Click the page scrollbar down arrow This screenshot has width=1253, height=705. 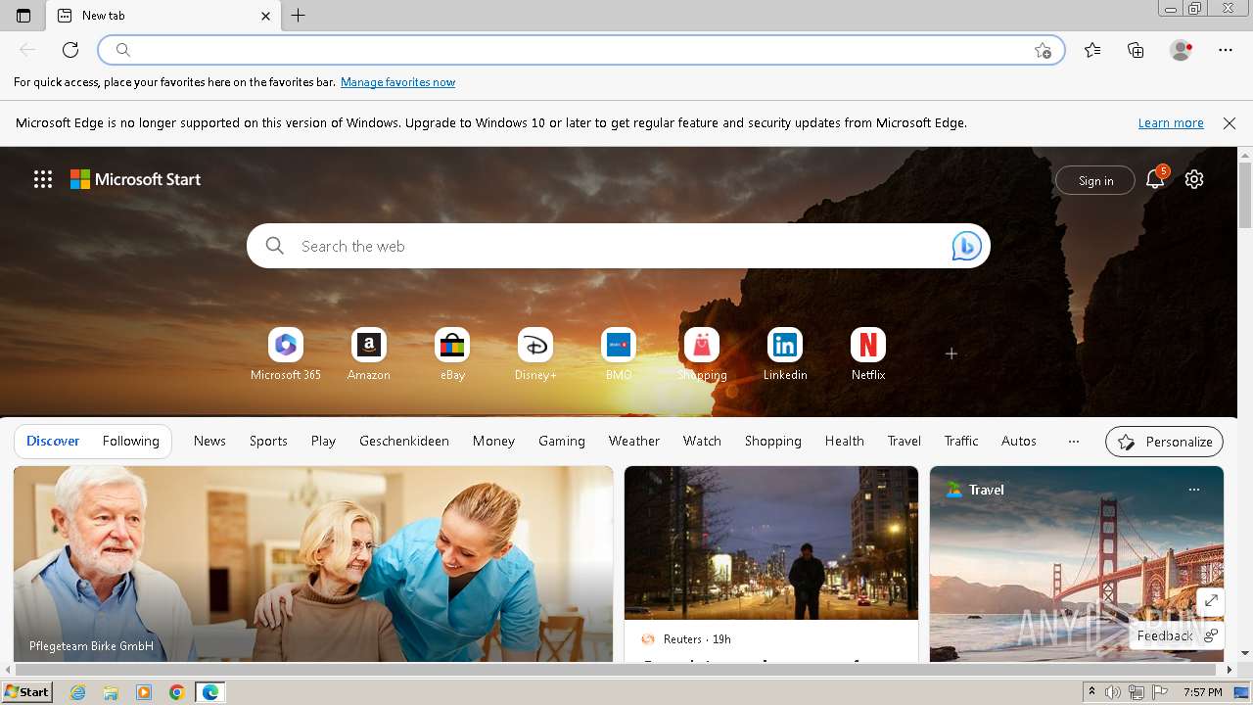point(1245,653)
